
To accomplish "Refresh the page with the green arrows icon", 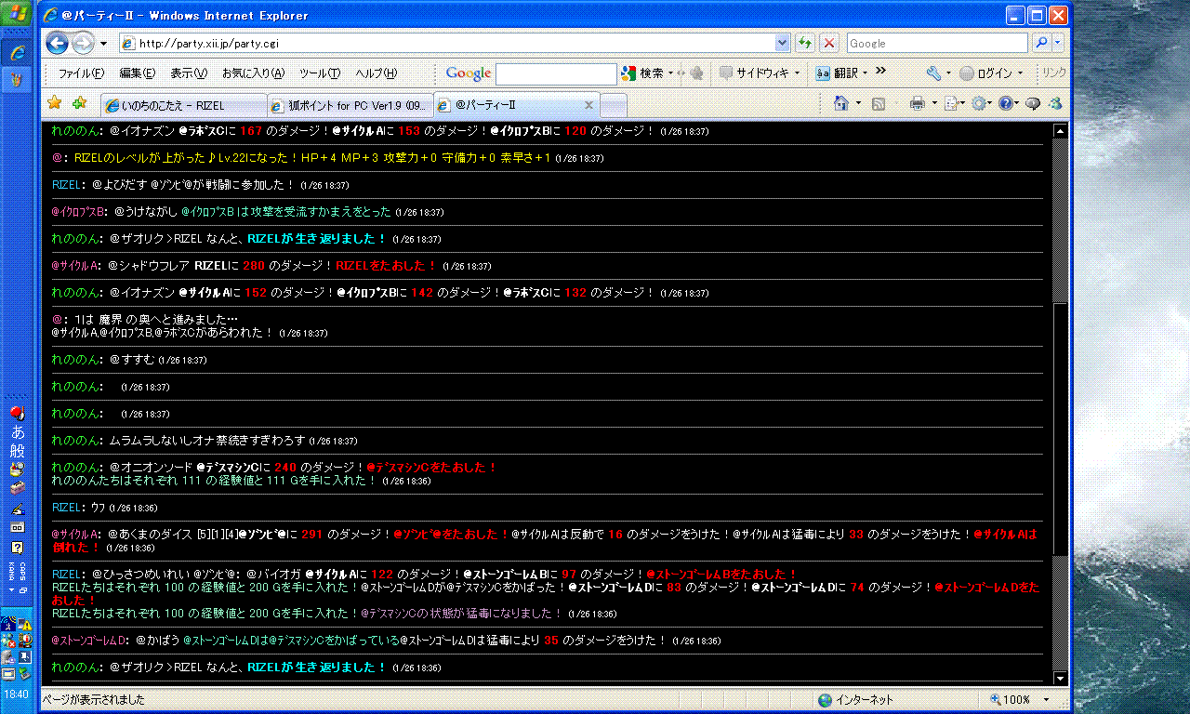I will click(x=805, y=44).
